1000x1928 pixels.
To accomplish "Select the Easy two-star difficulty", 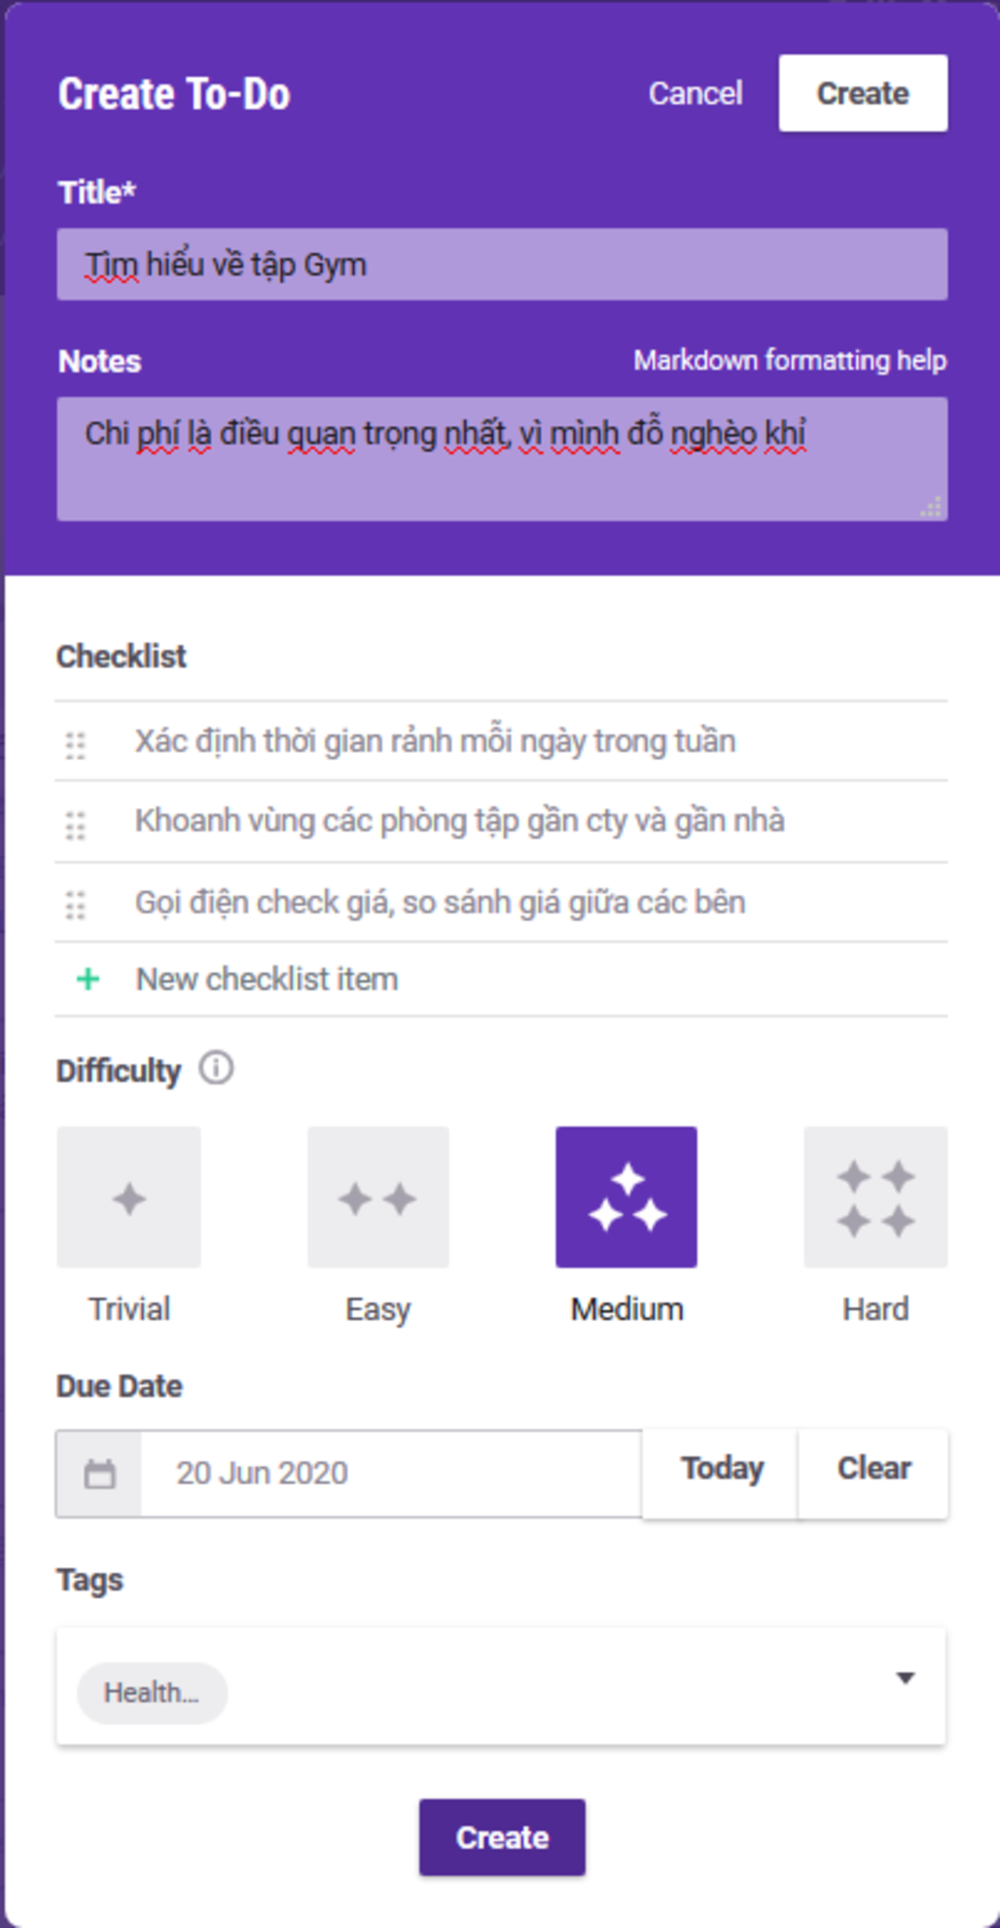I will point(378,1197).
